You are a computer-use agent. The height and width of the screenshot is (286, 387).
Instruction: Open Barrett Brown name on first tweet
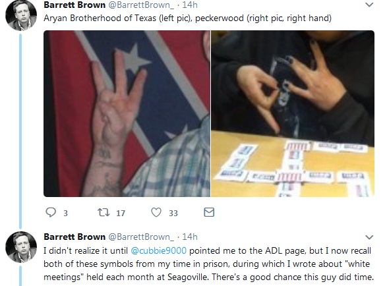74,5
